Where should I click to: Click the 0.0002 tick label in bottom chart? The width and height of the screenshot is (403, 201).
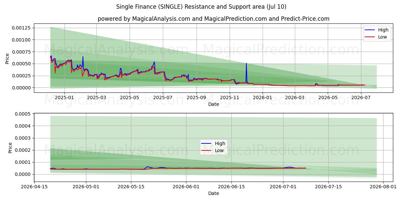pyautogui.click(x=23, y=150)
